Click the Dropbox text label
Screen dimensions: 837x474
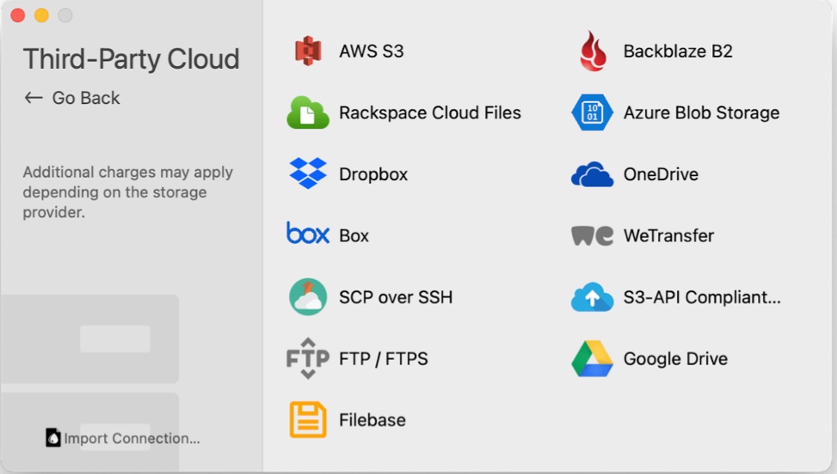coord(373,174)
